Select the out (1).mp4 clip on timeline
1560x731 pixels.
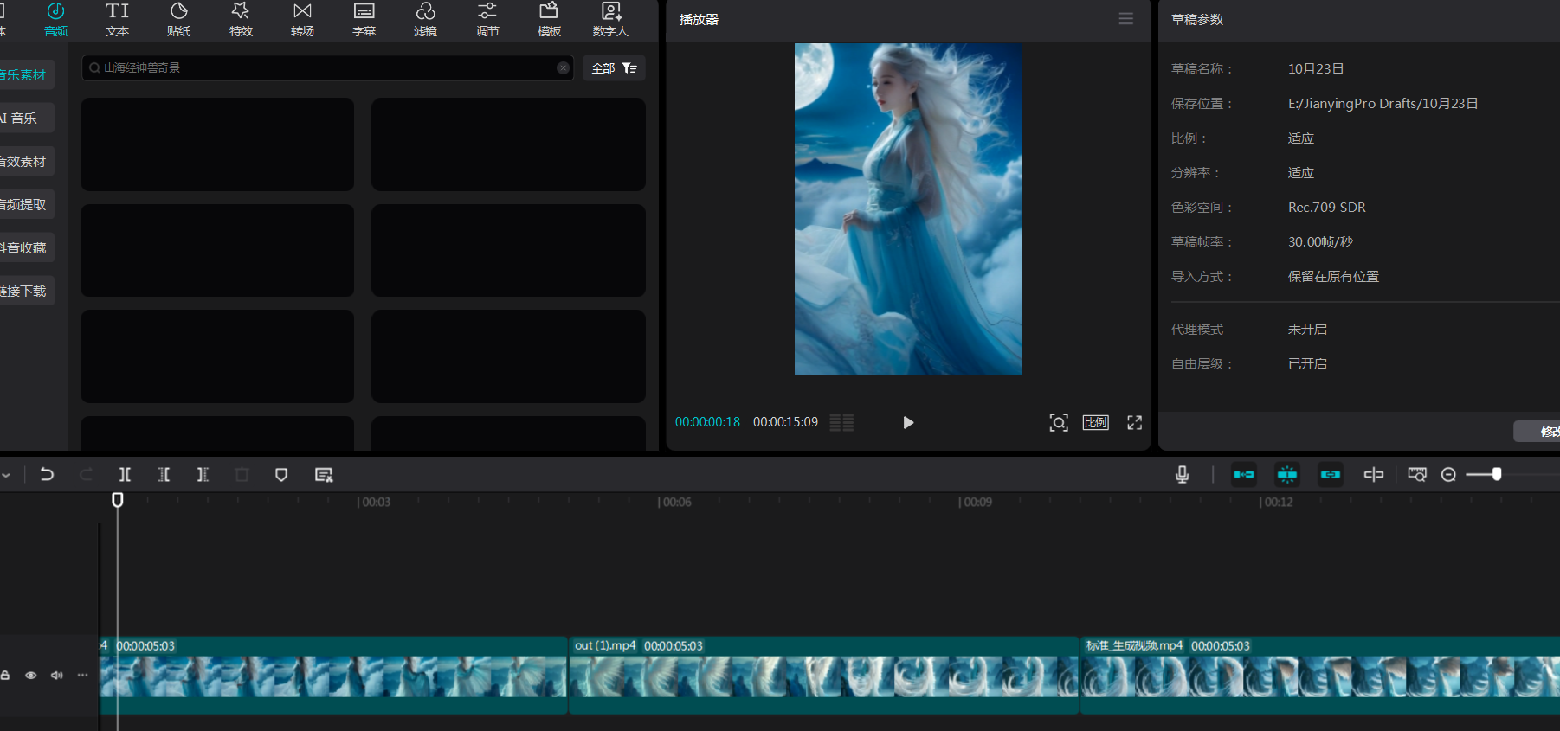point(822,676)
